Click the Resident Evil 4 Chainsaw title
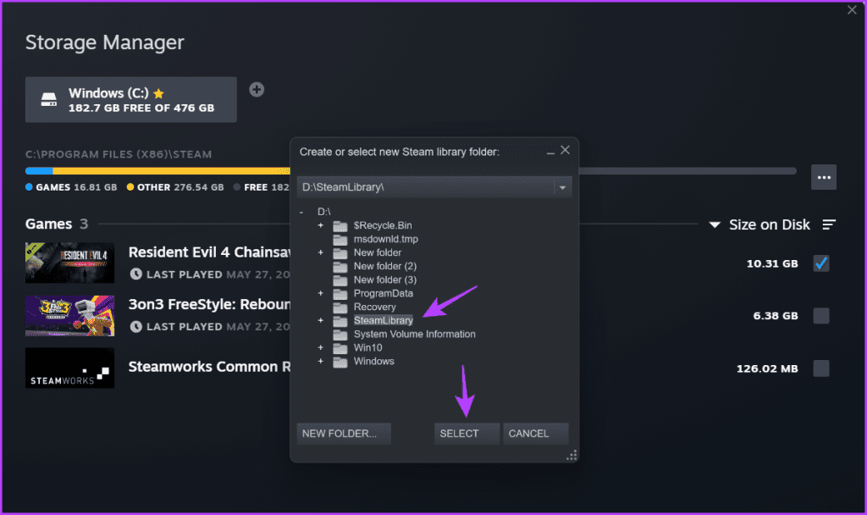The image size is (867, 515). pyautogui.click(x=209, y=252)
